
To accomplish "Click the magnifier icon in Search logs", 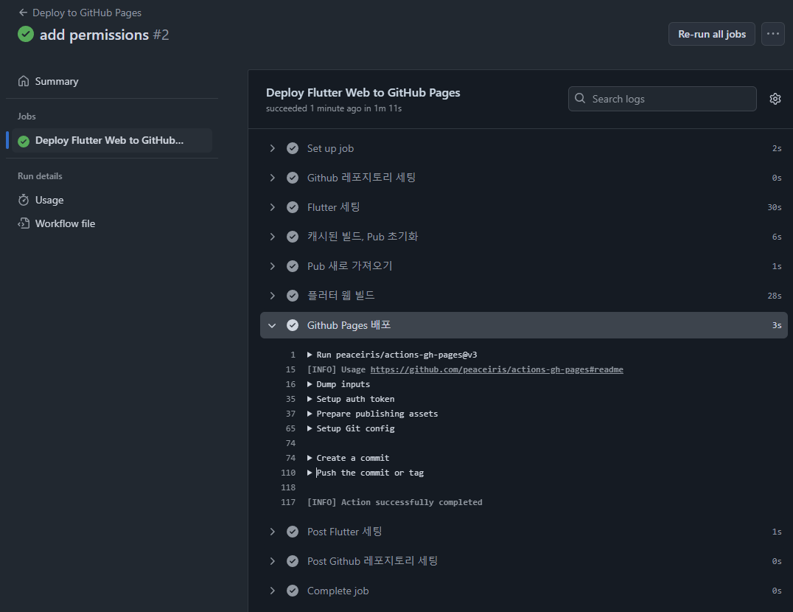I will click(x=580, y=98).
